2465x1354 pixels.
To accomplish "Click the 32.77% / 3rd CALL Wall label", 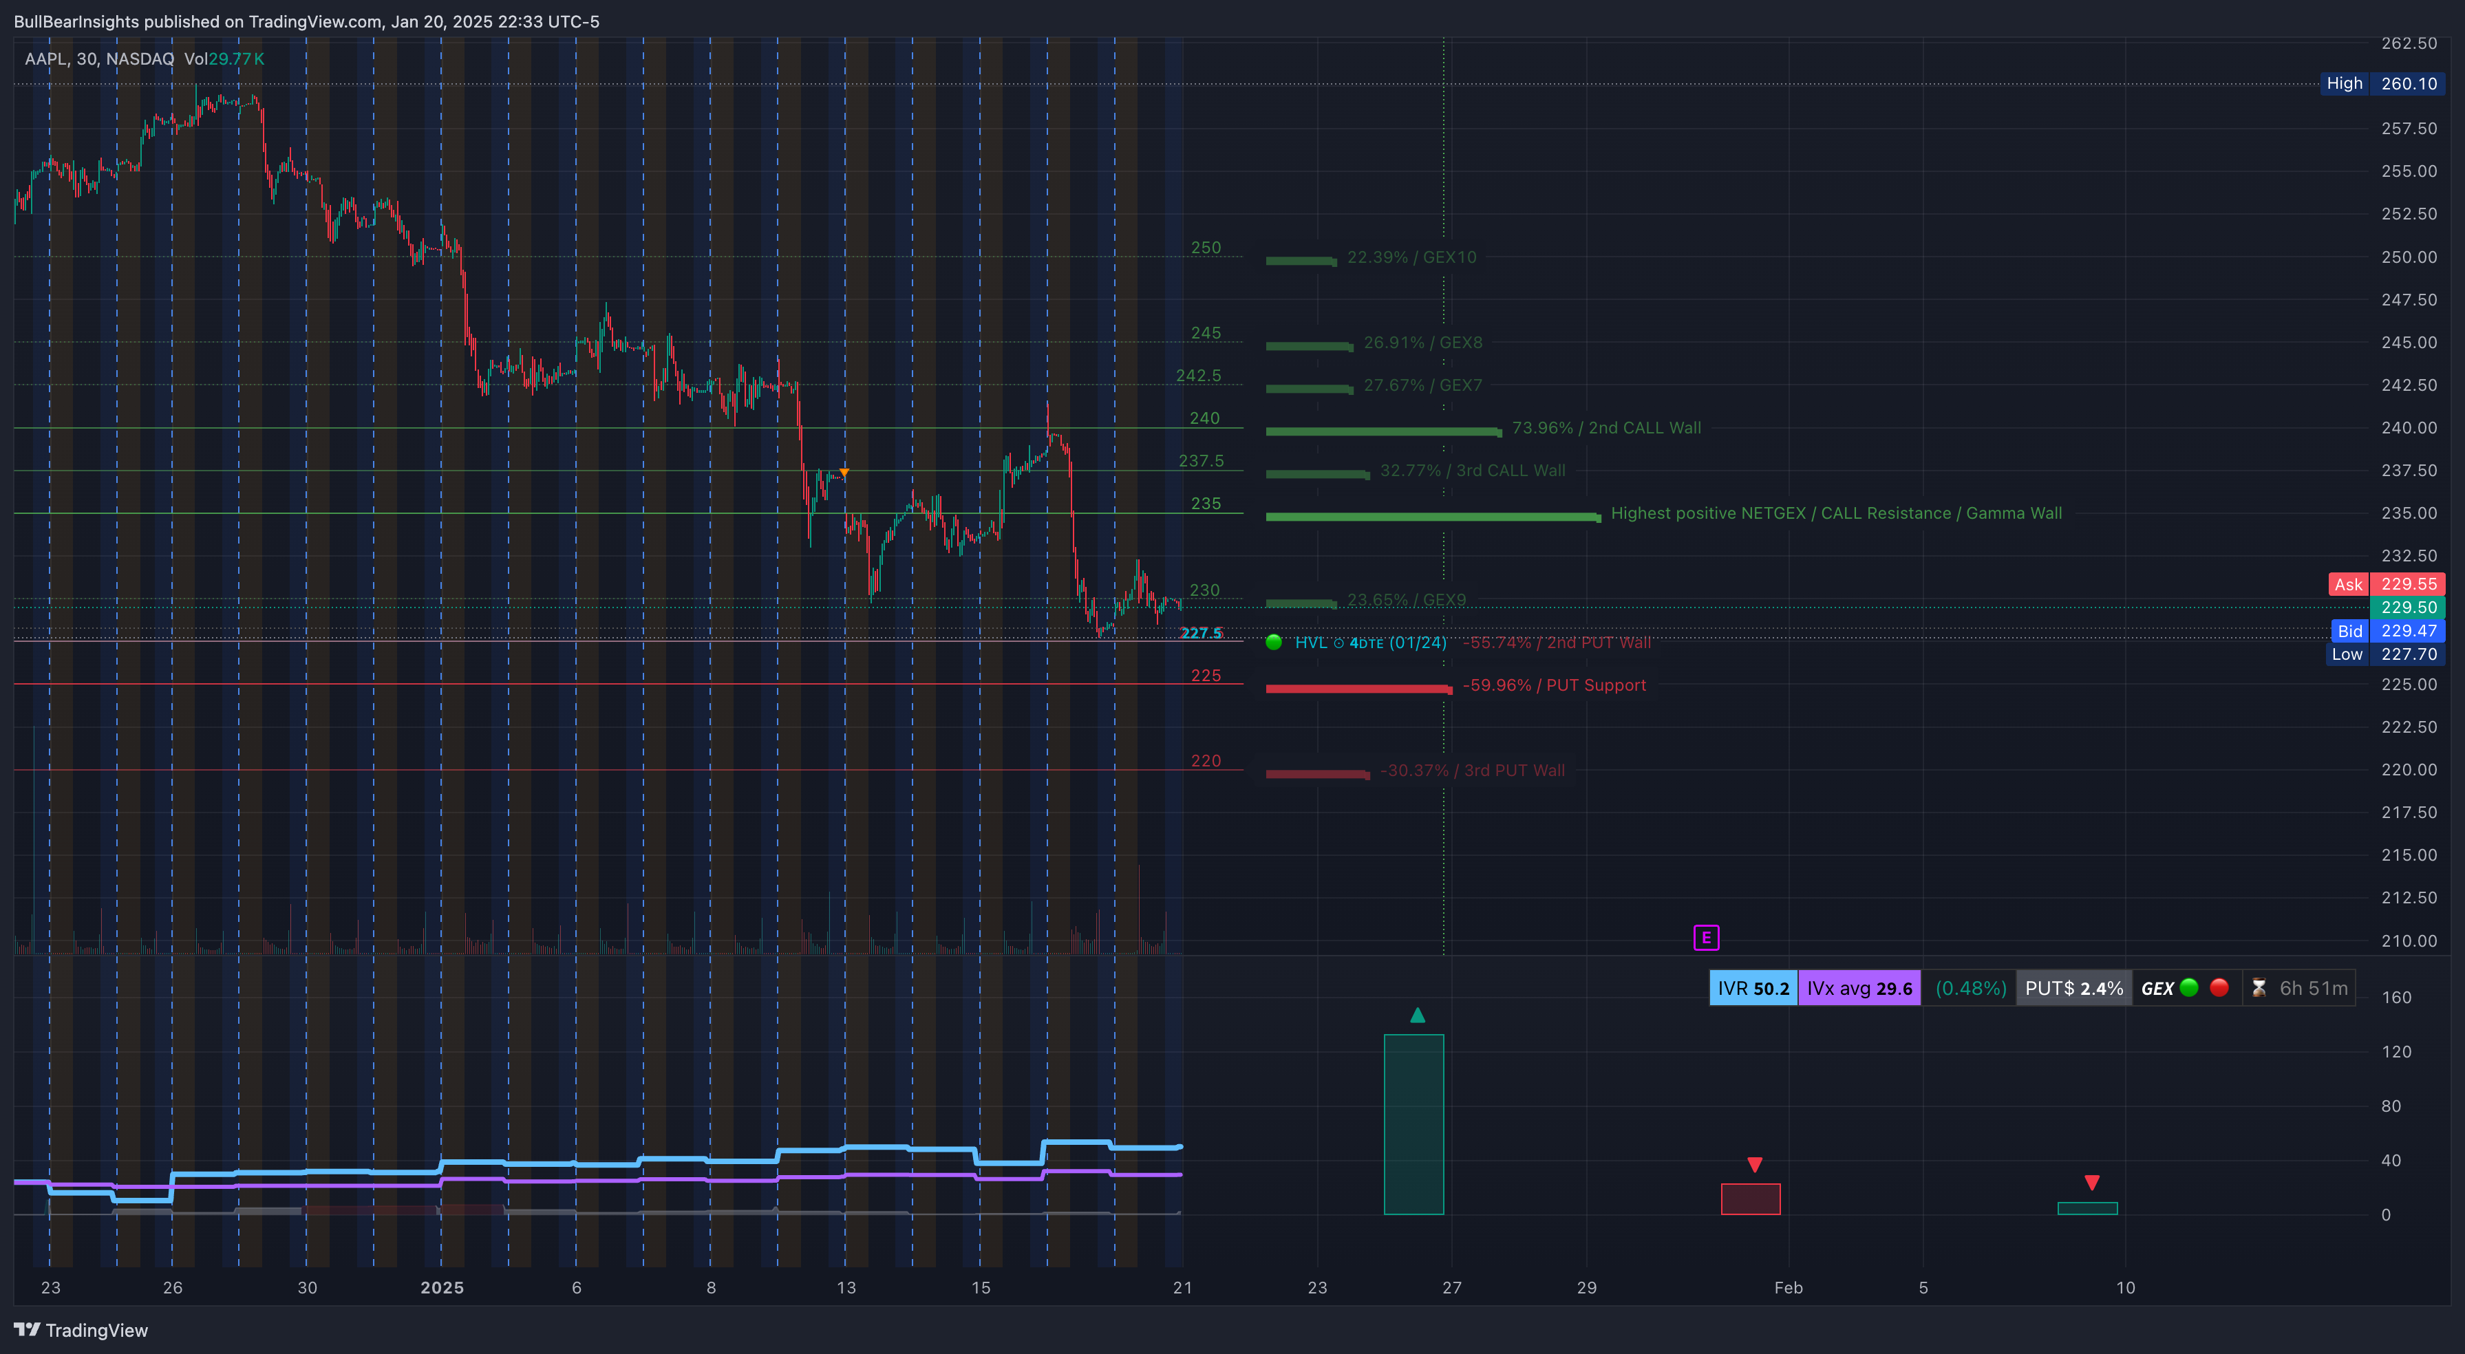I will pos(1472,471).
